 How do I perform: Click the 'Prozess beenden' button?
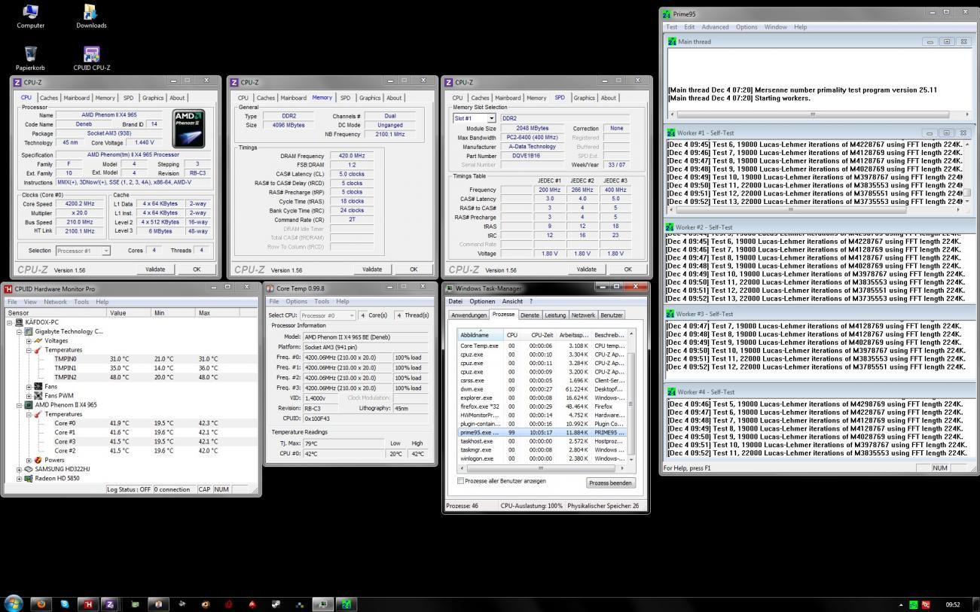611,483
